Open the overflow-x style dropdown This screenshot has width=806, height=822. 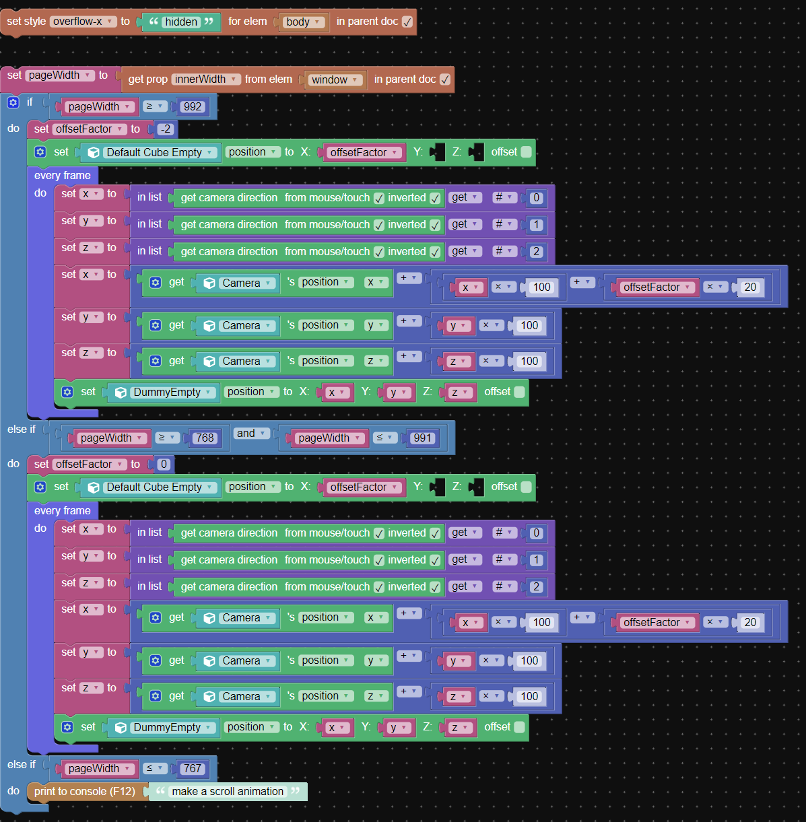83,22
